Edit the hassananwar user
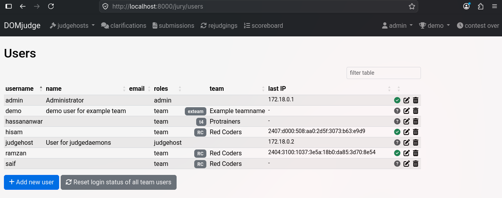502x198 pixels. (x=406, y=121)
